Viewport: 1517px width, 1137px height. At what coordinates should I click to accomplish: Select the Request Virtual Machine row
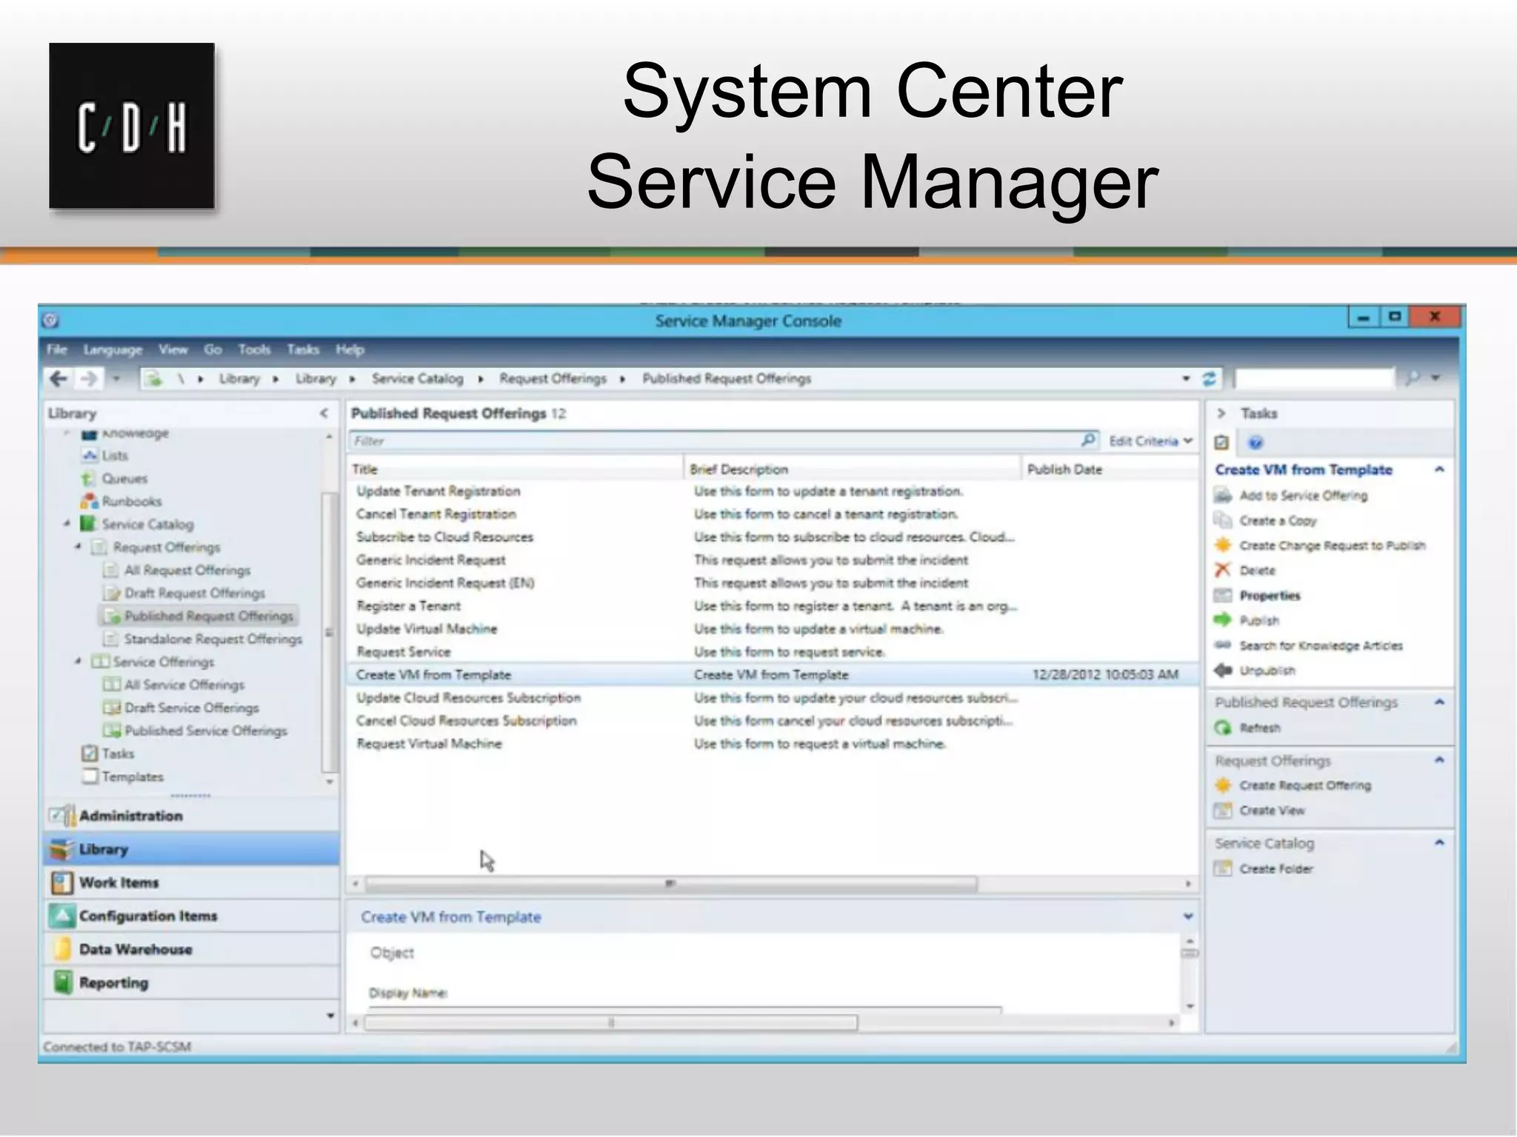(773, 744)
